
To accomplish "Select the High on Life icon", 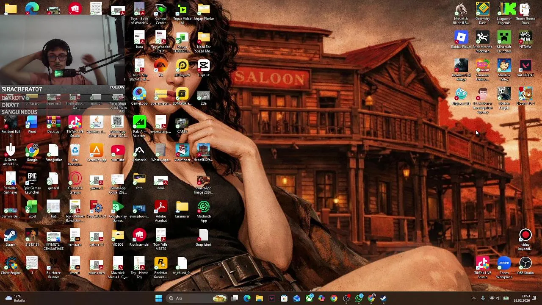I will [x=461, y=96].
